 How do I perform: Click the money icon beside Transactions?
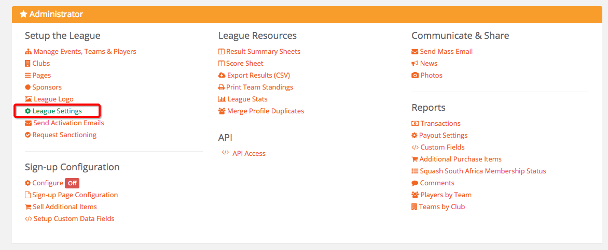pos(415,124)
